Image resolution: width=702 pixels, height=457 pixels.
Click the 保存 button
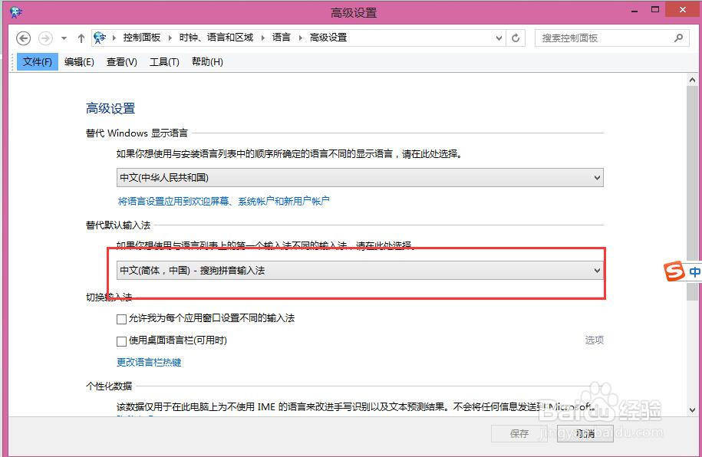pyautogui.click(x=519, y=433)
